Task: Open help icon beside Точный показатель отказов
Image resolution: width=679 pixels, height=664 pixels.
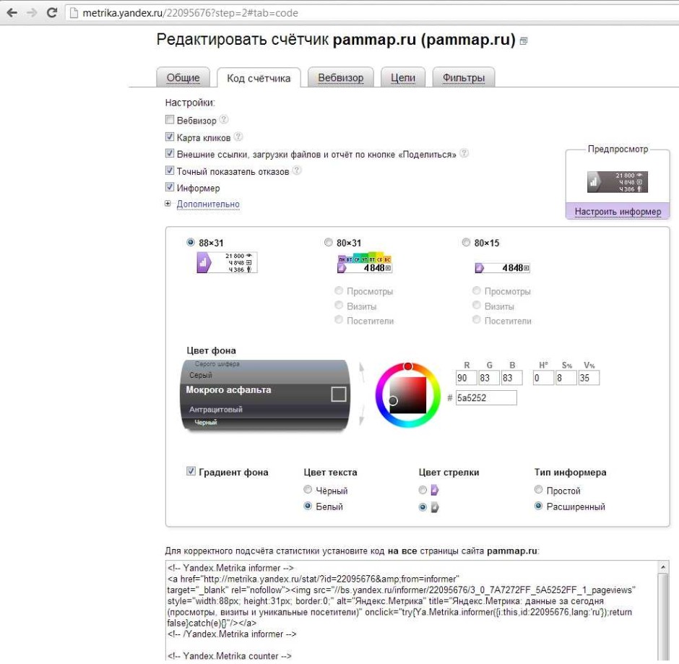Action: [x=297, y=171]
